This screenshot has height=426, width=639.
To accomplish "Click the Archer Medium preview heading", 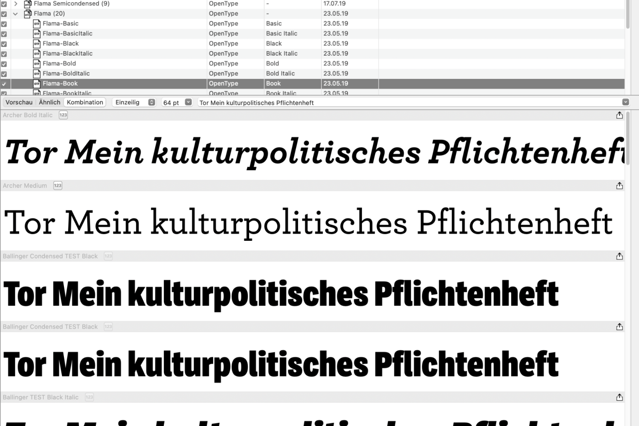I will click(x=25, y=186).
